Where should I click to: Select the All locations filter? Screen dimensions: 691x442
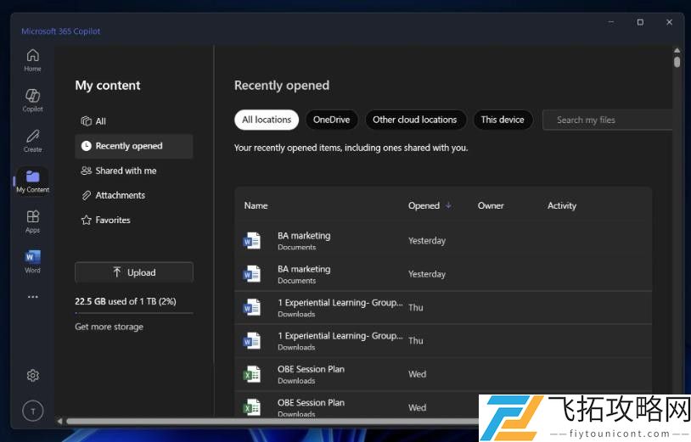267,120
